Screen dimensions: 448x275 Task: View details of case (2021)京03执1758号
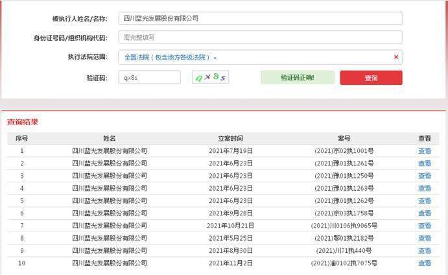(424, 213)
